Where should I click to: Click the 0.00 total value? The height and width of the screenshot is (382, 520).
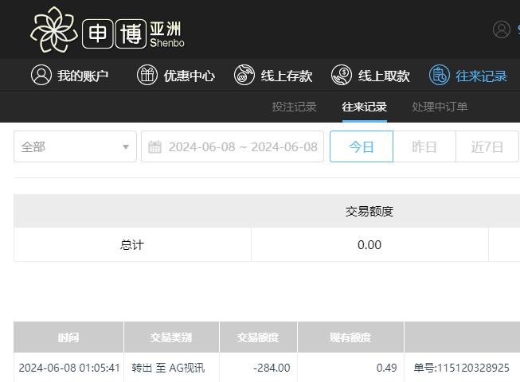369,245
